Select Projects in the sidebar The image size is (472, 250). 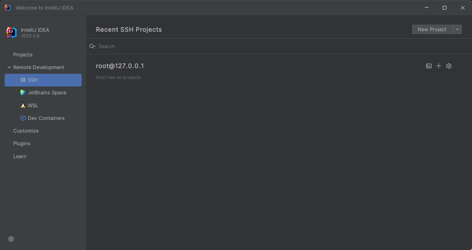coord(23,55)
